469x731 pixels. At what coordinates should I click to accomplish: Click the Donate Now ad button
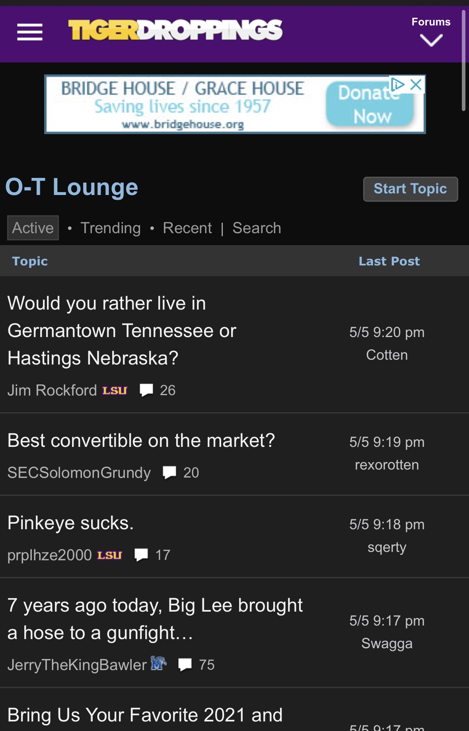(370, 104)
